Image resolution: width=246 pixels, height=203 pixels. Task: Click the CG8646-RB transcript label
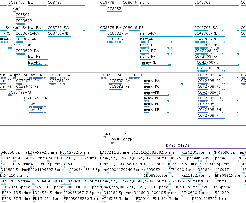tap(133, 28)
